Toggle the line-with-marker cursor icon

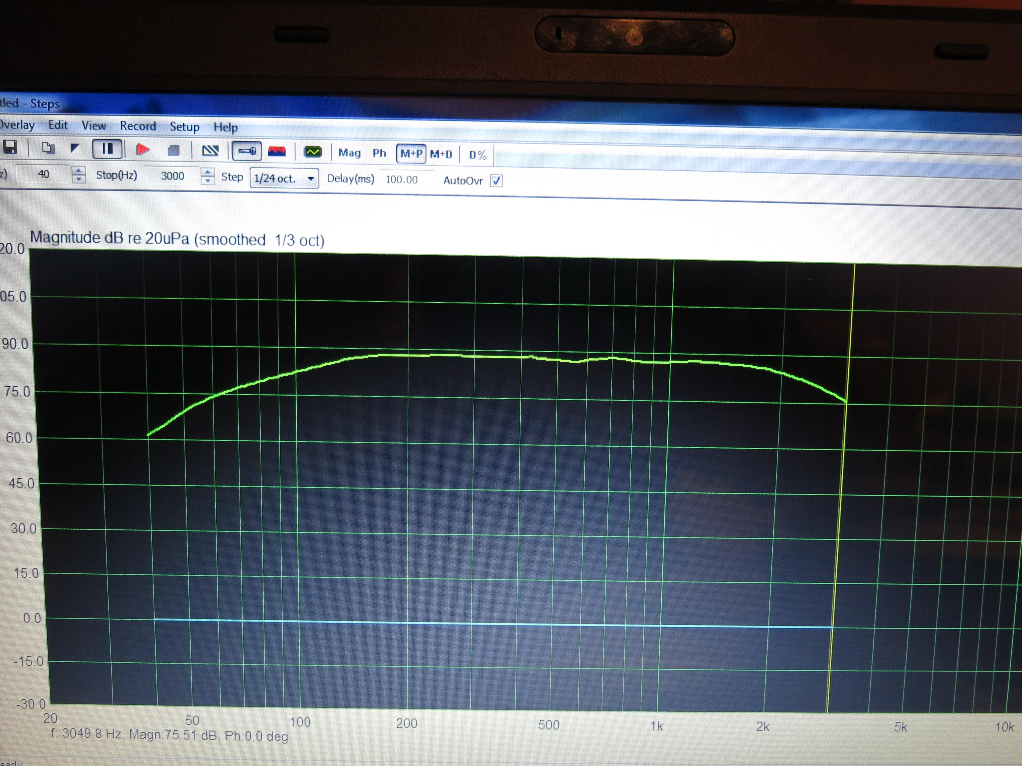(x=247, y=151)
